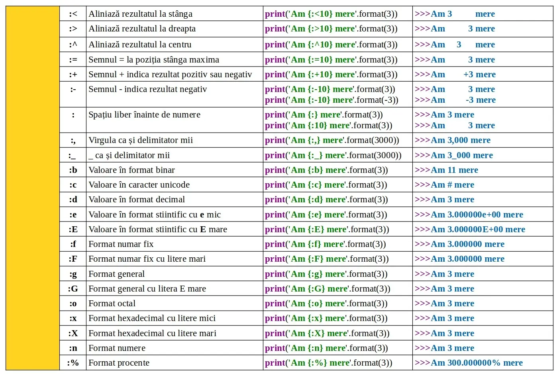This screenshot has height=374, width=559.
Task: Click the code example containing '{:^10}'
Action: click(x=331, y=45)
